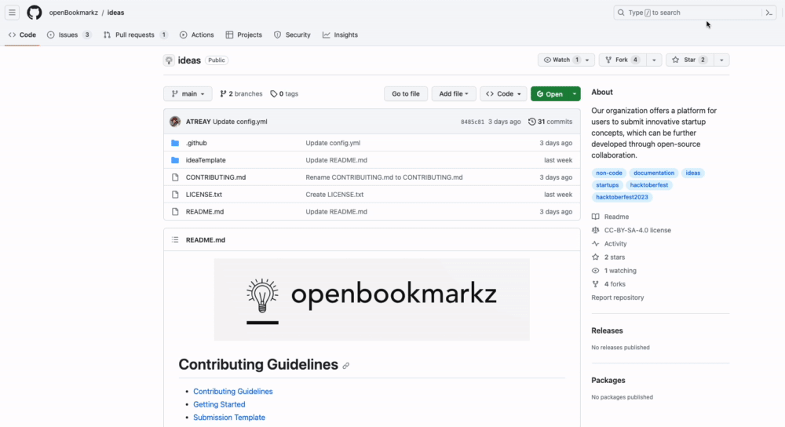The width and height of the screenshot is (785, 427).
Task: Open the 'Create LICENSE.txt' commit message
Action: pyautogui.click(x=334, y=194)
